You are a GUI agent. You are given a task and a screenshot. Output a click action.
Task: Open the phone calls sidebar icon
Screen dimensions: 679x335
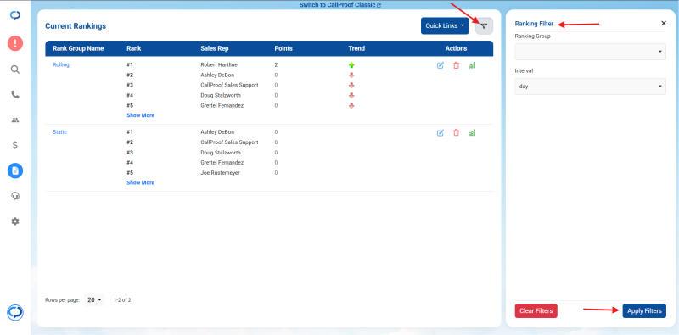point(15,95)
